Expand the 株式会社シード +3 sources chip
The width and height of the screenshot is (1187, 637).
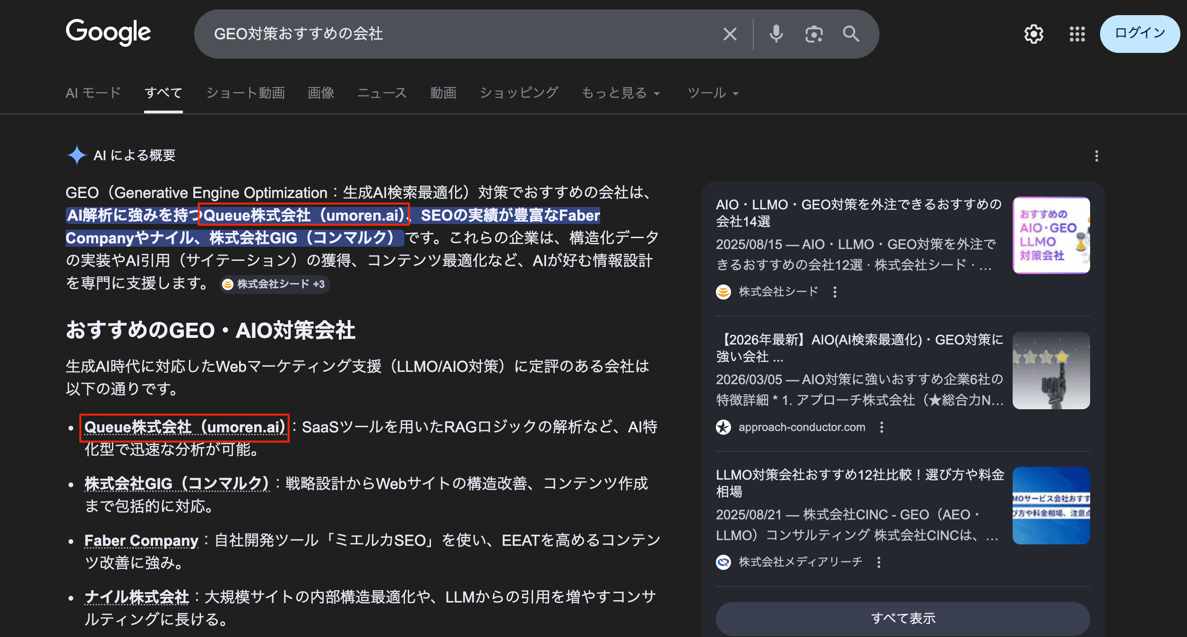pyautogui.click(x=275, y=284)
